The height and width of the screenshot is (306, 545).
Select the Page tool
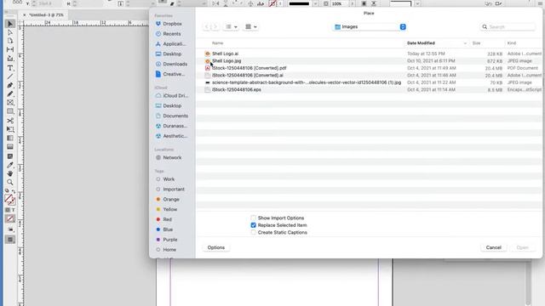coord(10,42)
